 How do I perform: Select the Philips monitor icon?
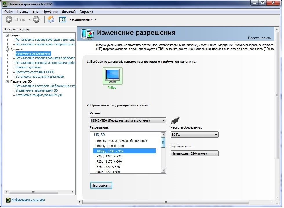click(x=112, y=76)
